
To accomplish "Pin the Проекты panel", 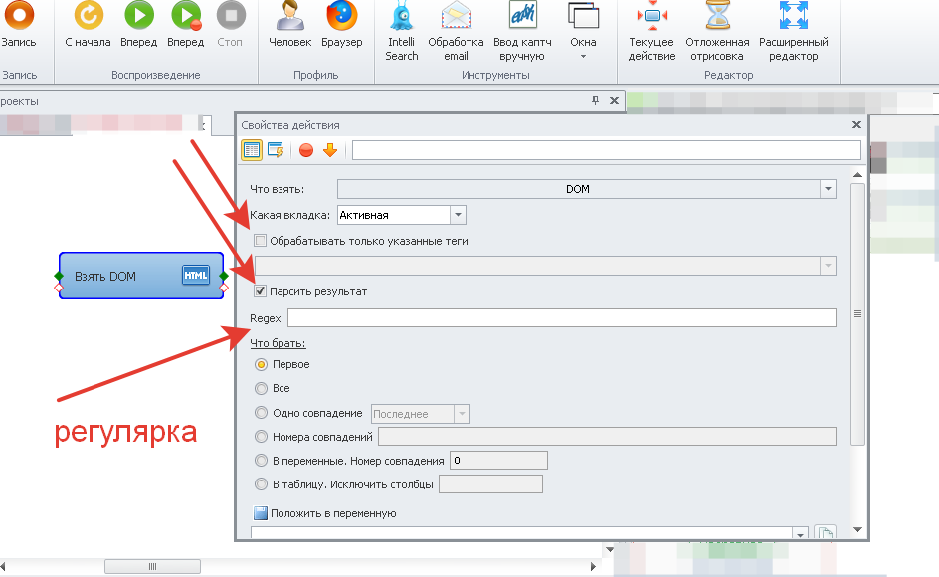I will pos(595,100).
